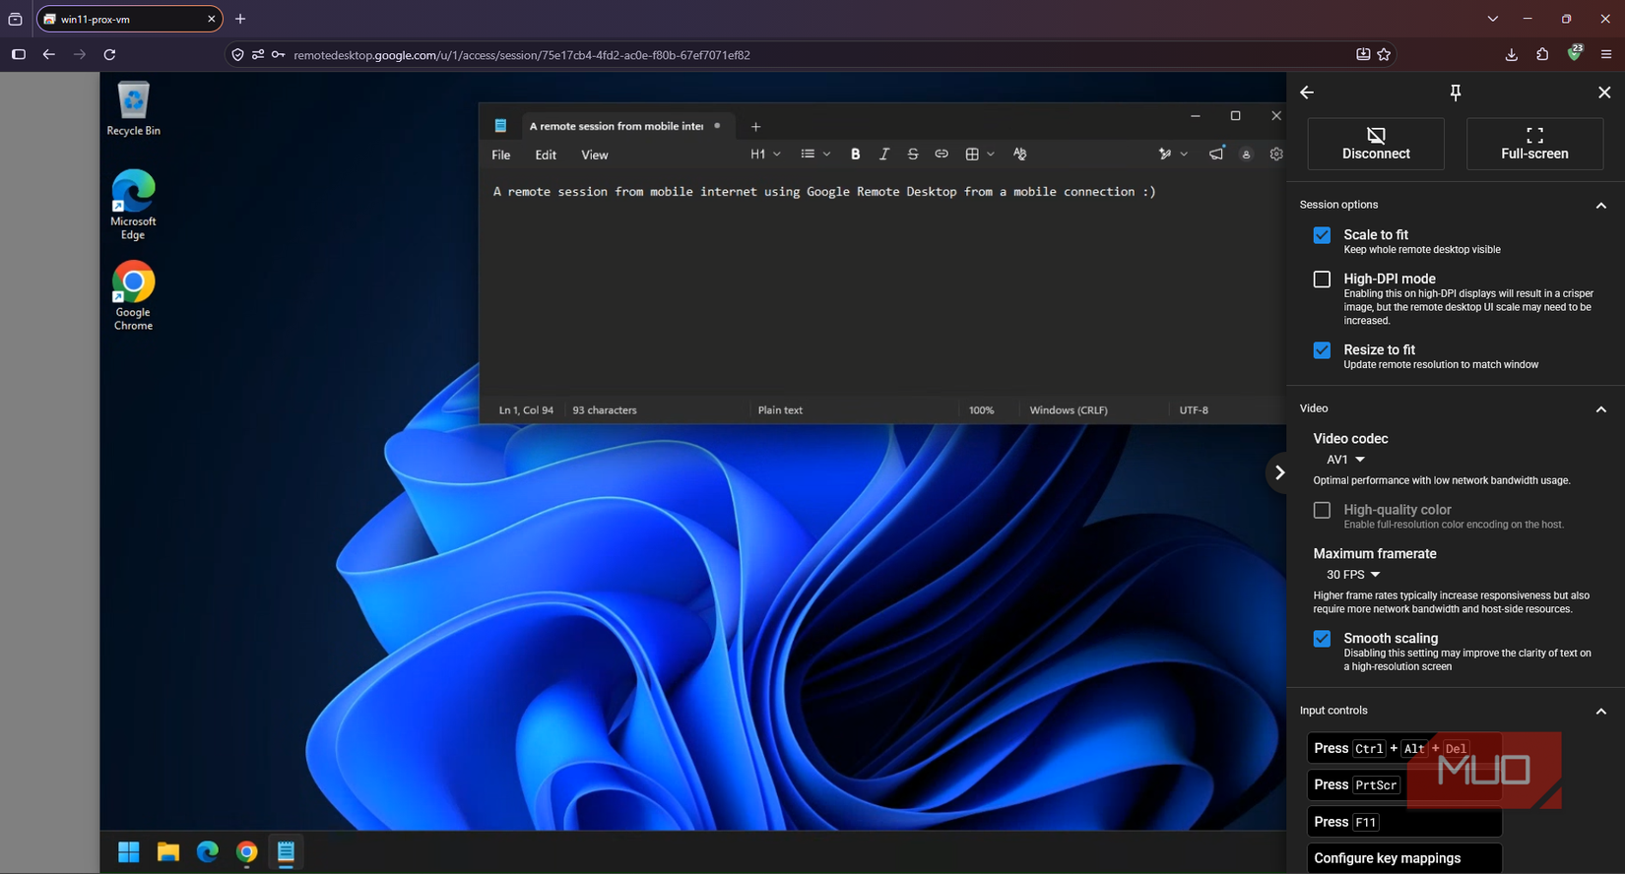This screenshot has height=874, width=1625.
Task: Click the Press F11 button
Action: pos(1404,822)
